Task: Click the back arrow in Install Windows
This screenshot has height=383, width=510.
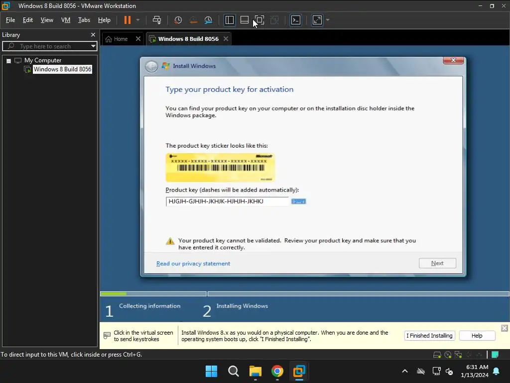Action: coord(151,66)
